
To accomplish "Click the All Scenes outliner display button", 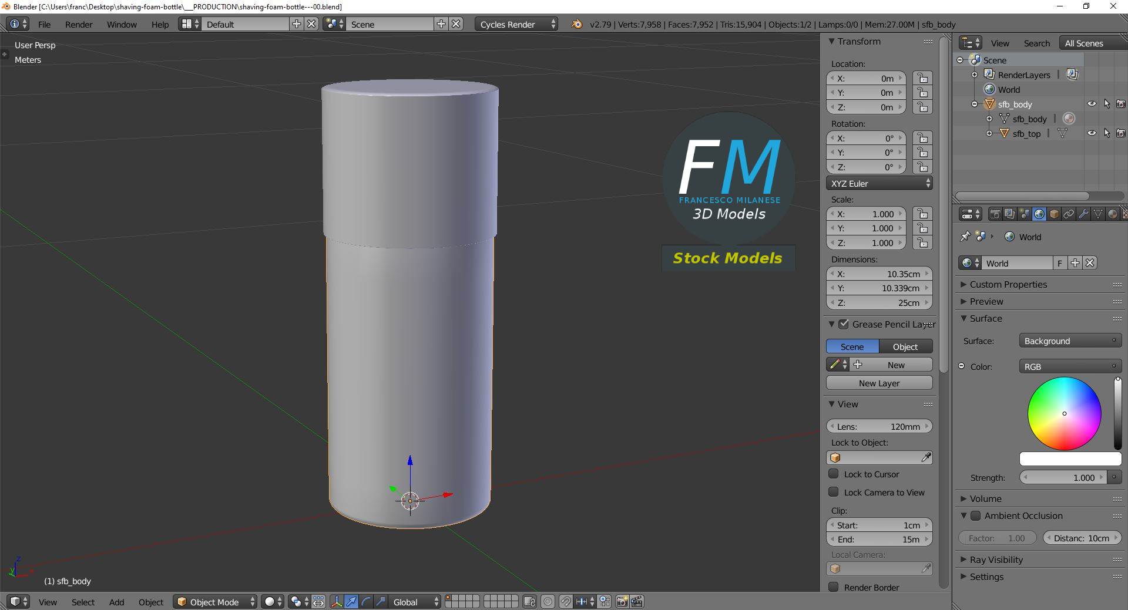I will [x=1093, y=43].
